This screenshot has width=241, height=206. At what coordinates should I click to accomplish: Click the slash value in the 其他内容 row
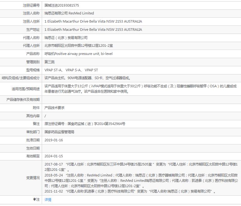coord(45,116)
